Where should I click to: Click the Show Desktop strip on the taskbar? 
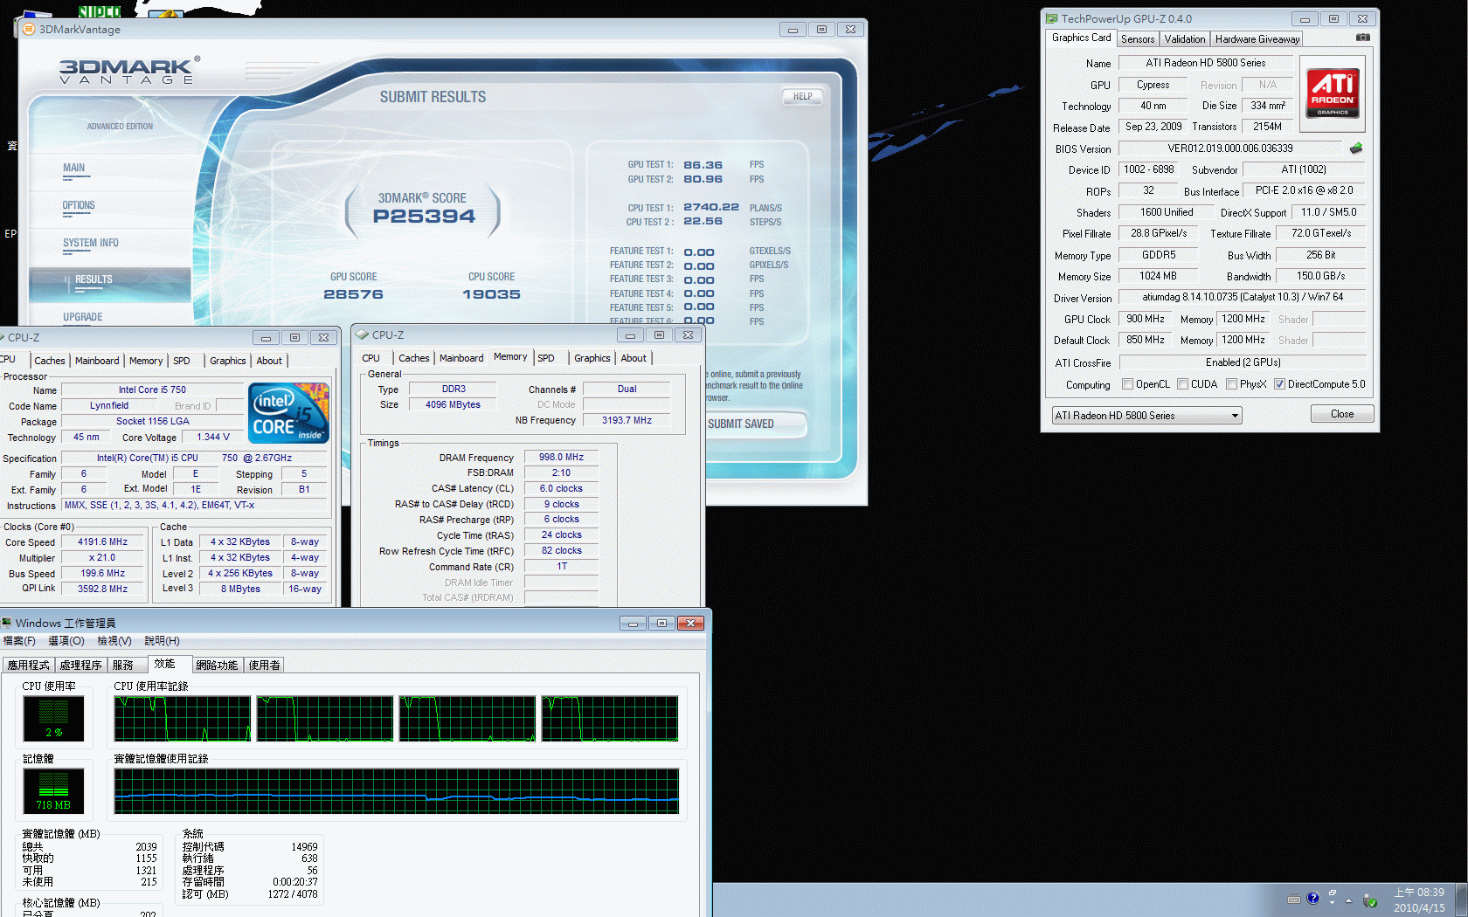coord(1461,900)
